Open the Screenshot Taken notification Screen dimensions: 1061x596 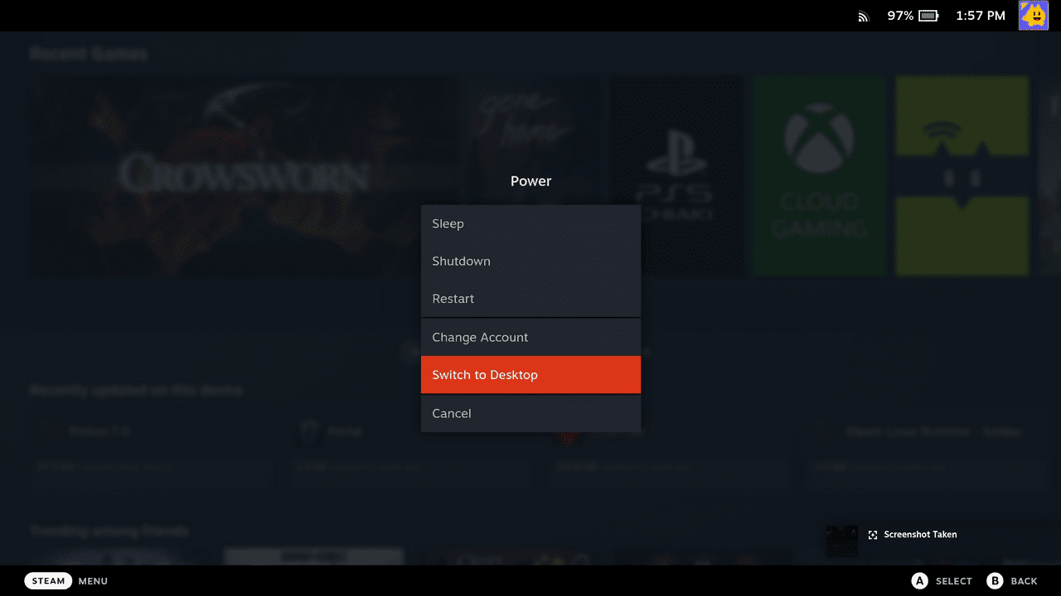pos(920,535)
